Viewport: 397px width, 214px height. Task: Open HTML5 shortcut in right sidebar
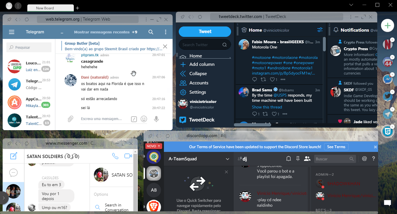387,131
